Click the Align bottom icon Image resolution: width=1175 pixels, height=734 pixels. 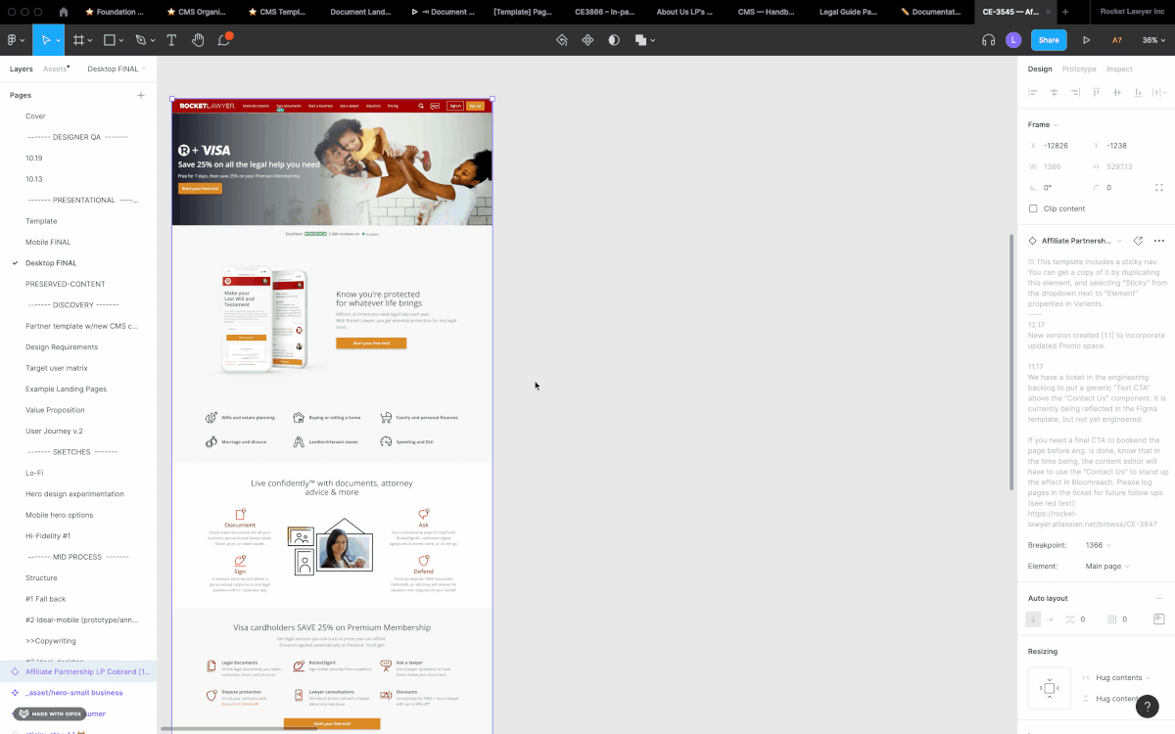tap(1138, 92)
